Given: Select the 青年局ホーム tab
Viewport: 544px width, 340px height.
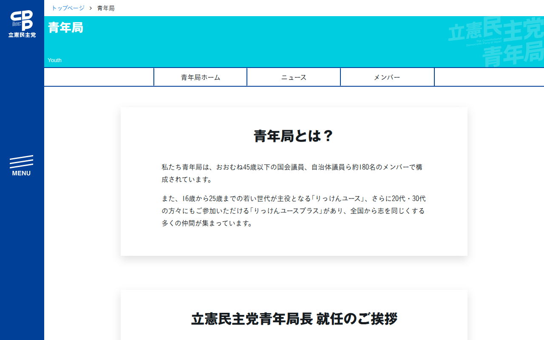Looking at the screenshot, I should click(201, 77).
